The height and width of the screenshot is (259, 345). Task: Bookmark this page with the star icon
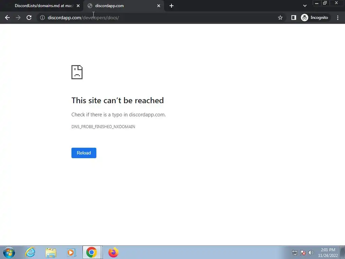(280, 18)
